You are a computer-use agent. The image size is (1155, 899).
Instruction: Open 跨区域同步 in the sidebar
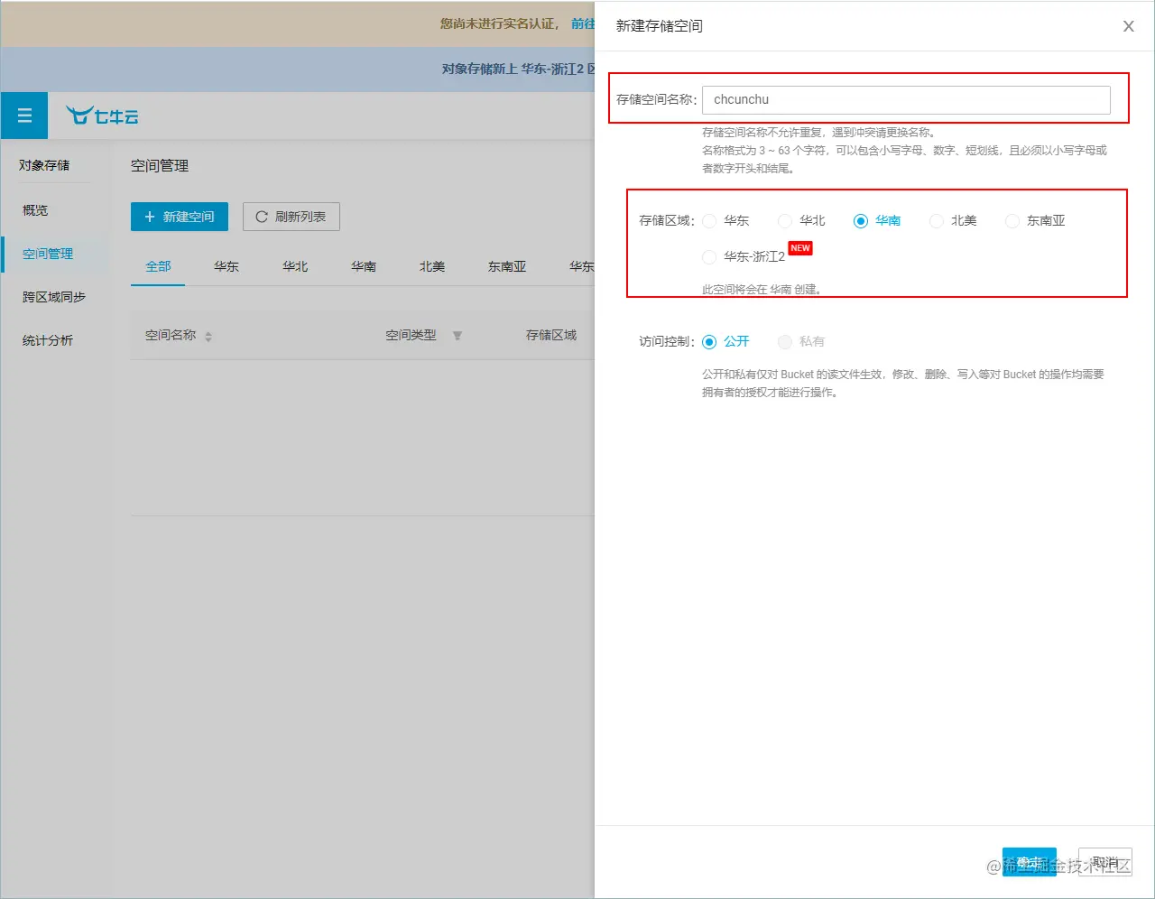(54, 297)
